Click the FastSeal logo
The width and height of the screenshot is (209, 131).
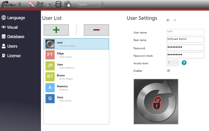click(x=9, y=4)
